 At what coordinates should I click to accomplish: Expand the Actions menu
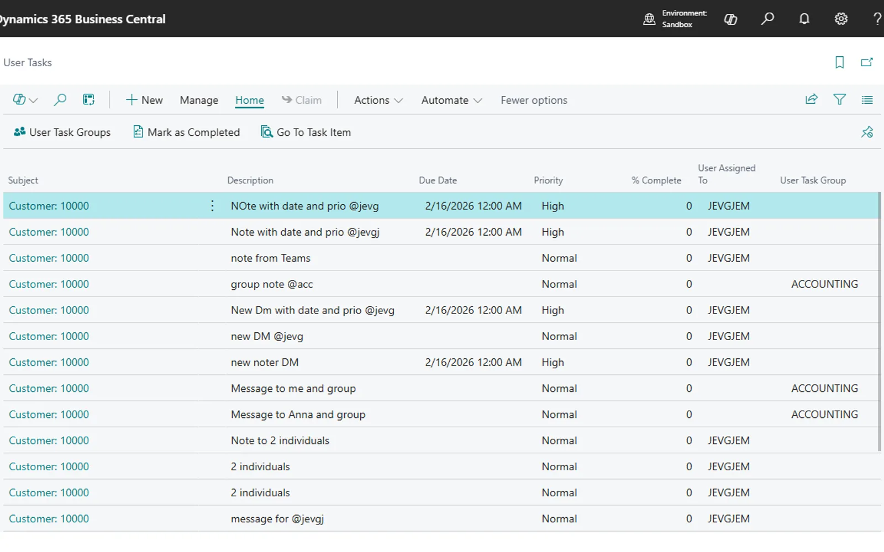click(378, 100)
